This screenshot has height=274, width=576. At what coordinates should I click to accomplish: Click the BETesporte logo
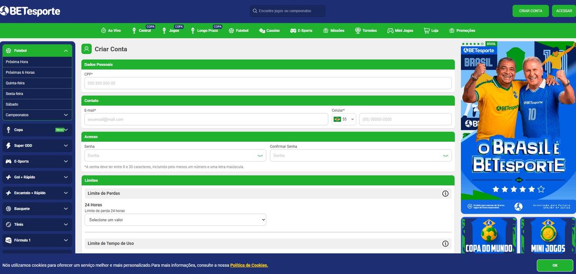30,11
